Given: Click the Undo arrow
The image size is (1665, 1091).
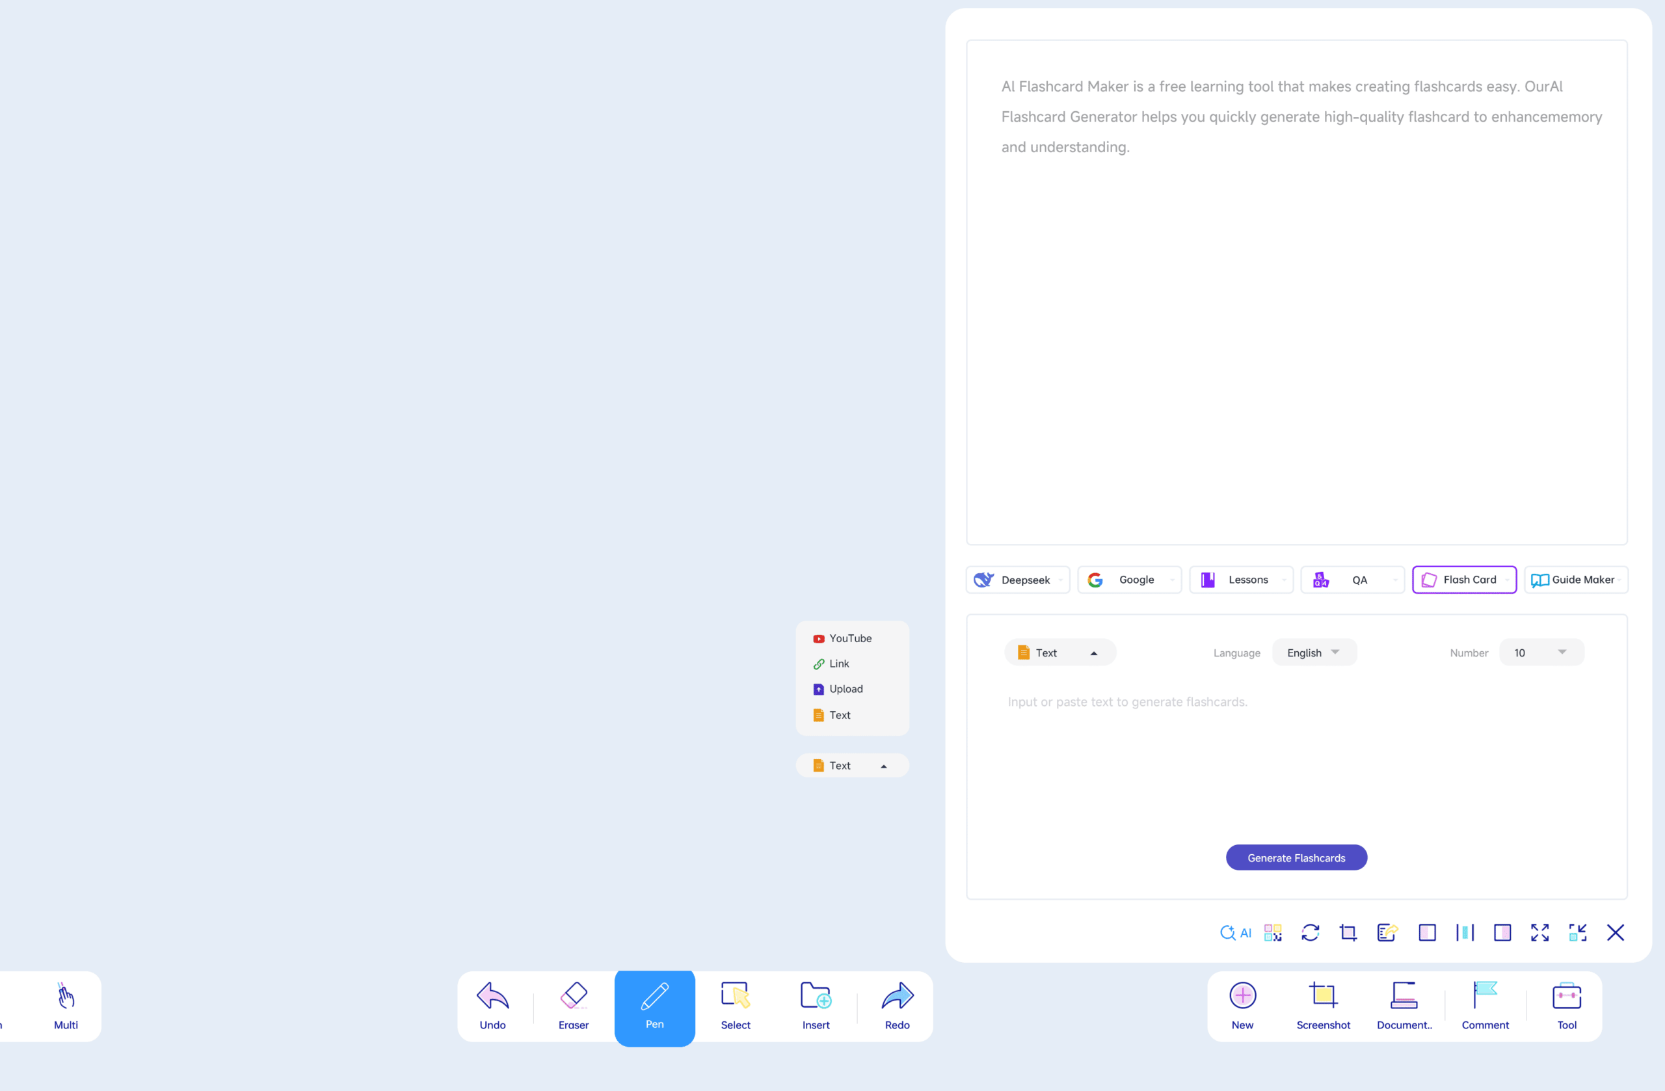Looking at the screenshot, I should click(492, 1006).
